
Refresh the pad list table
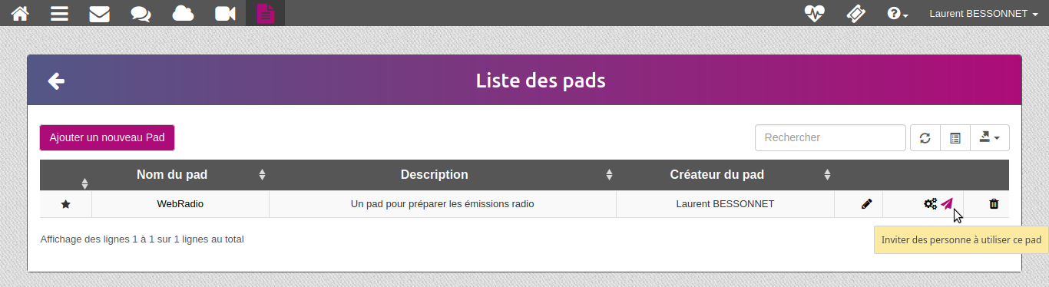pos(925,138)
